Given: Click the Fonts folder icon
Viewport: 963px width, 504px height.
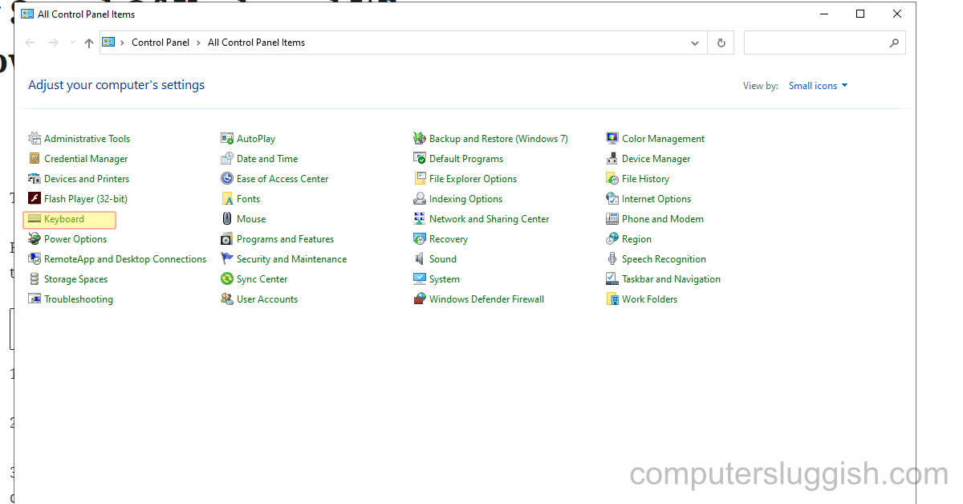Looking at the screenshot, I should pyautogui.click(x=227, y=199).
